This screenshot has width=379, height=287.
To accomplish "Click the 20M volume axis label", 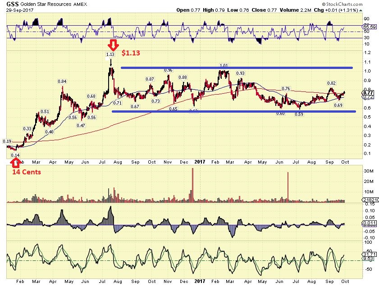I will [369, 182].
